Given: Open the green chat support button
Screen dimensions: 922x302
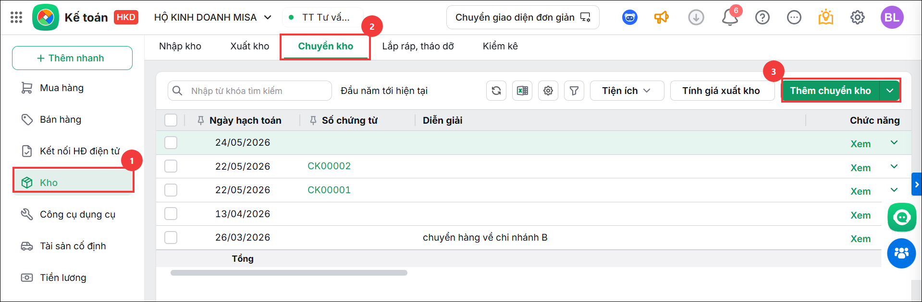Looking at the screenshot, I should click(902, 218).
